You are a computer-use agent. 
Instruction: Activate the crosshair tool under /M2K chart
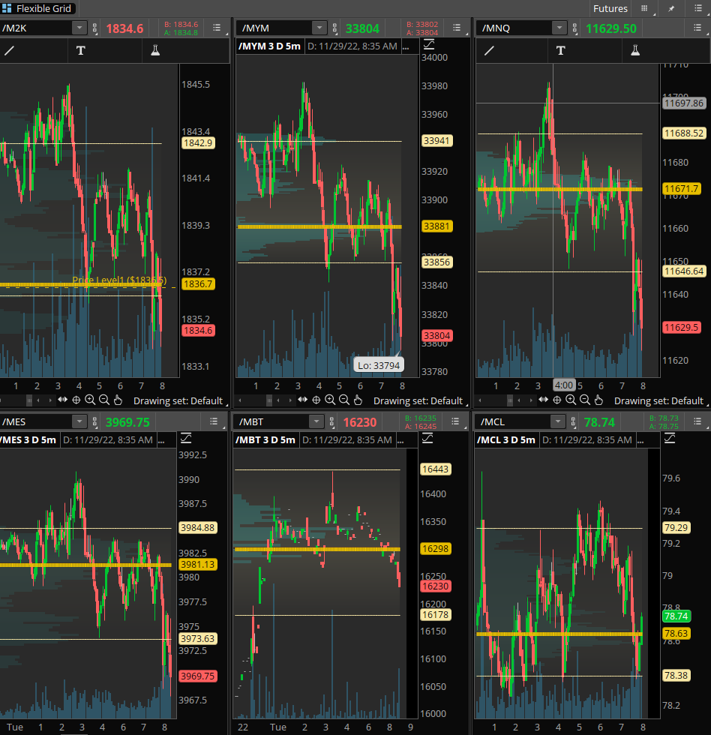point(76,400)
